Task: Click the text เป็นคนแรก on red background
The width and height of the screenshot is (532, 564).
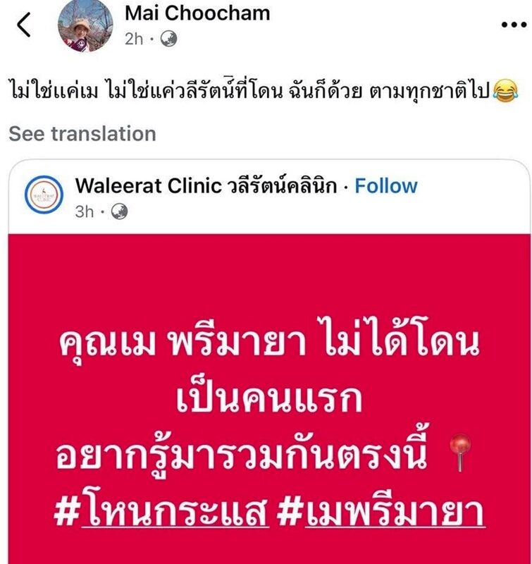Action: click(x=269, y=397)
